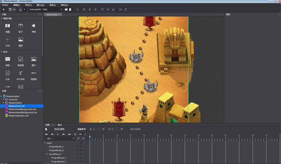Open the dropdown arrow beside the blue platform icon
This screenshot has width=281, height=164.
tap(24, 10)
